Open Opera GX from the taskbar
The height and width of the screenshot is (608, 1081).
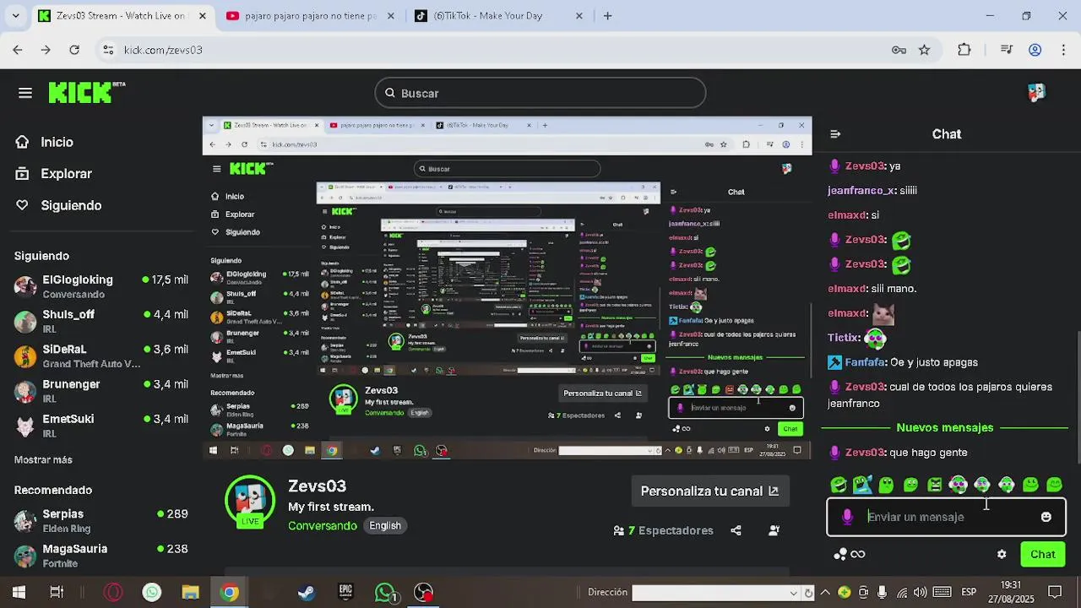(x=112, y=593)
